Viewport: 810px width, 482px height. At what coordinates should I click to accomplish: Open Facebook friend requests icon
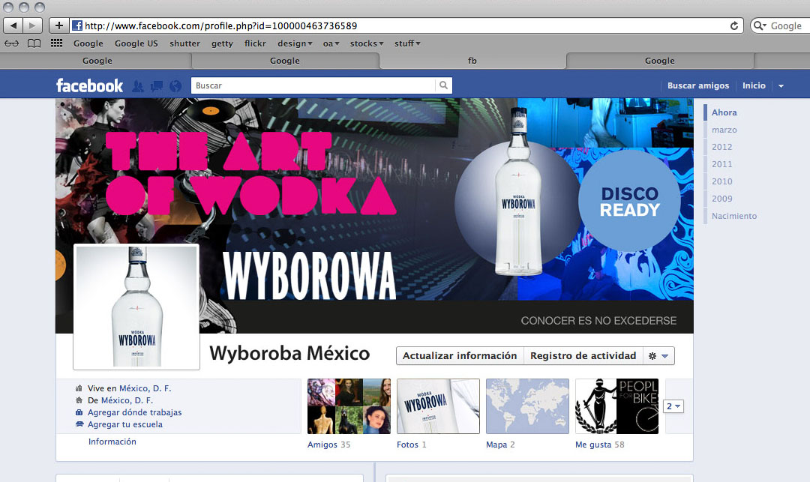[138, 85]
